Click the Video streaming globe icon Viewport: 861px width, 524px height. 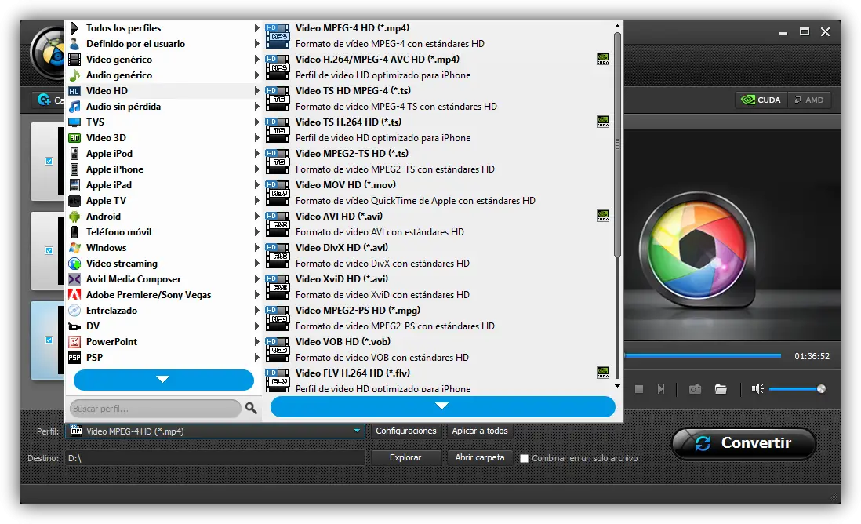pos(74,264)
